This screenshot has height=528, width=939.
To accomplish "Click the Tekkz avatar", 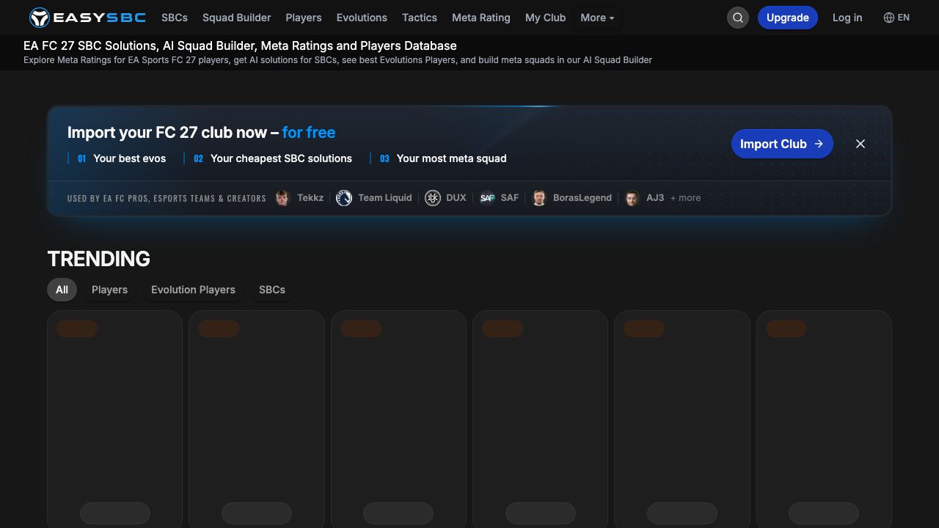I will click(282, 198).
